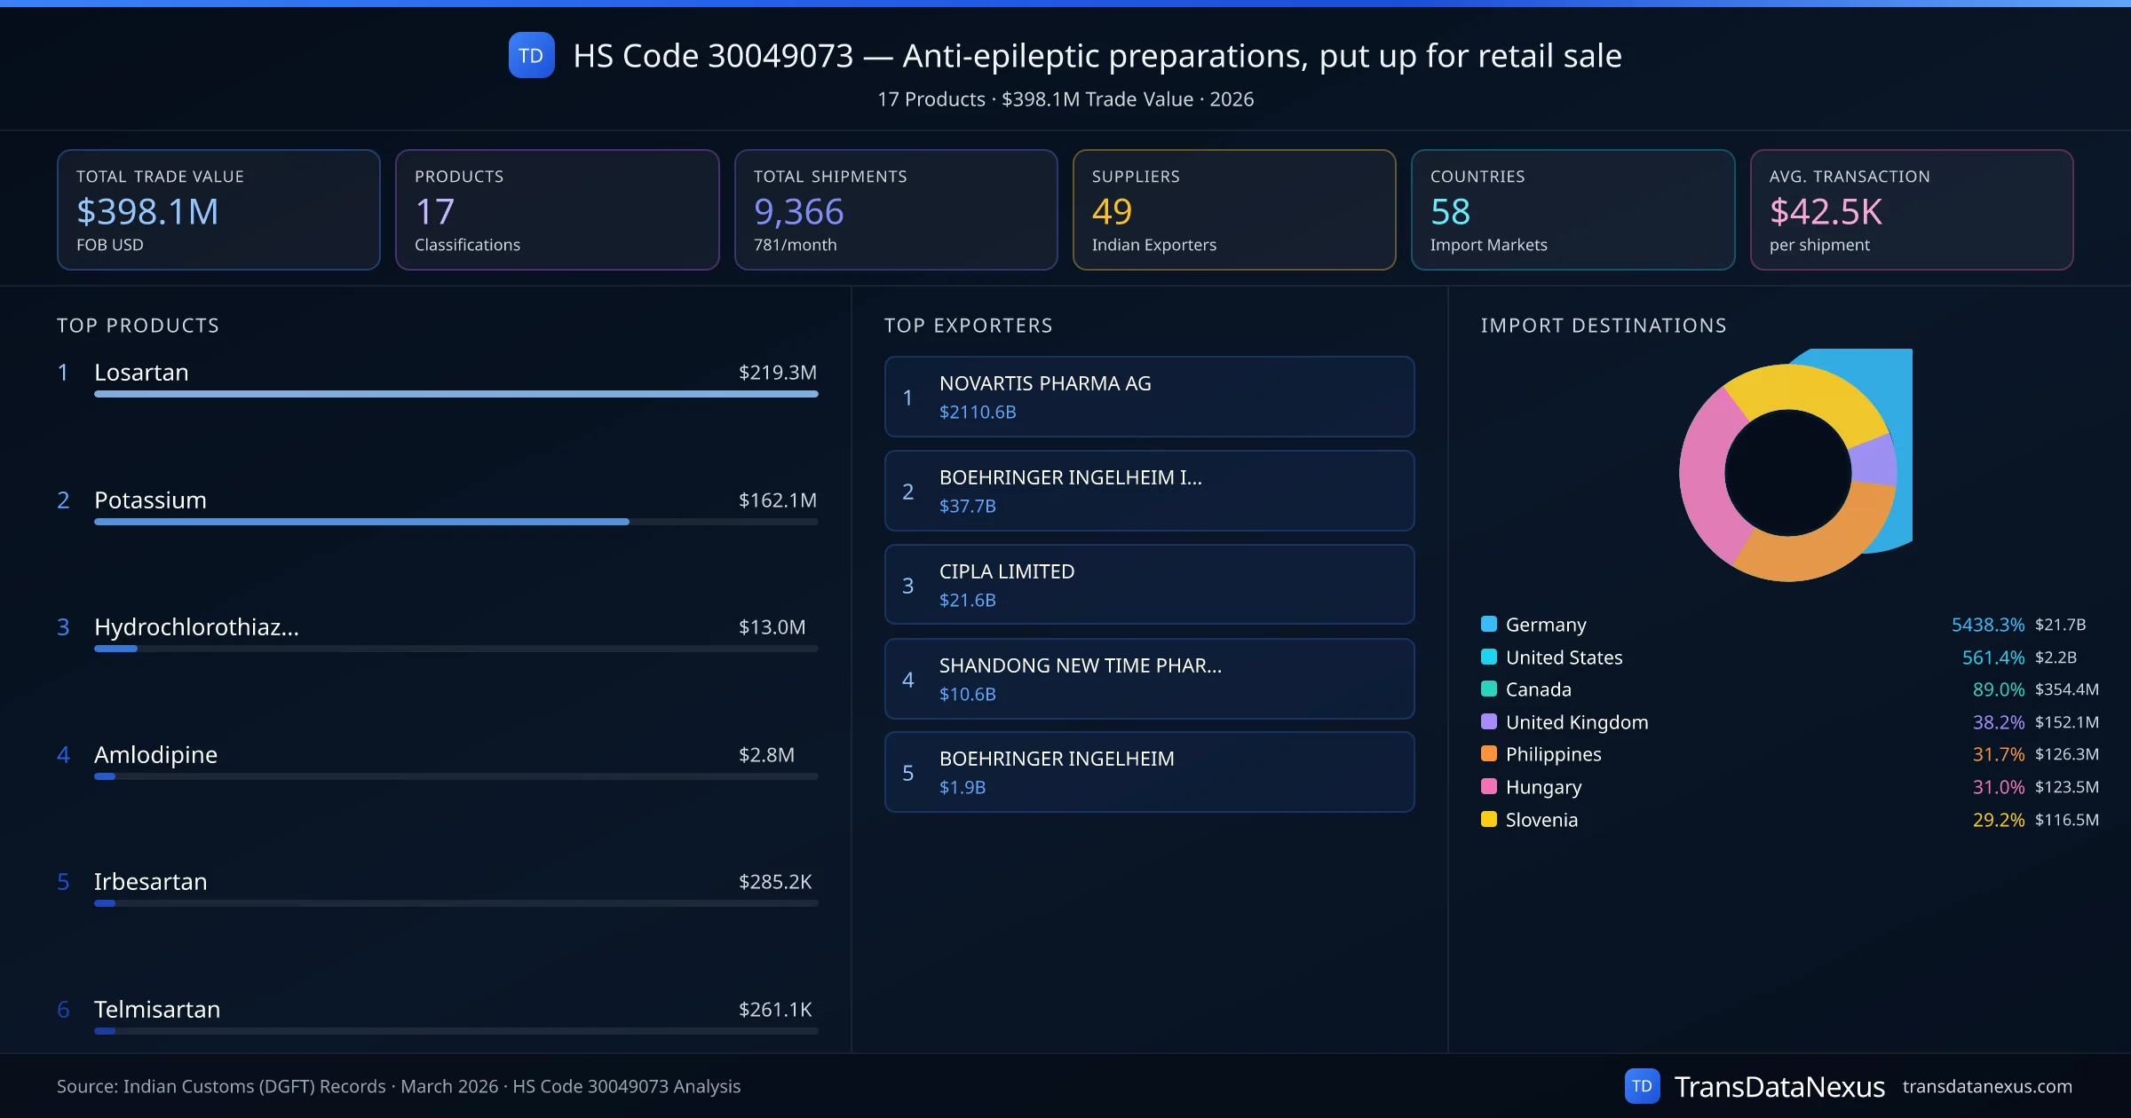Viewport: 2131px width, 1118px height.
Task: Open the transdatanexus.com link
Action: point(1986,1086)
